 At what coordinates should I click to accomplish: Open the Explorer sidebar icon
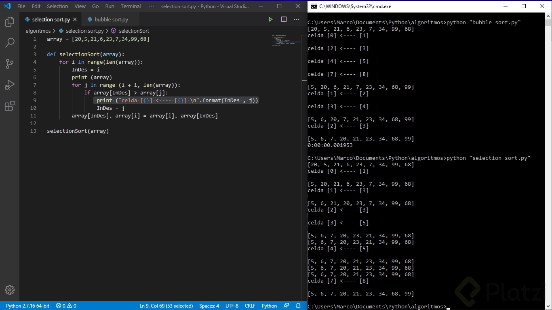pos(9,22)
